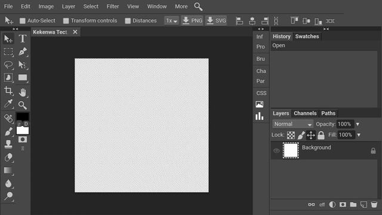This screenshot has width=382, height=215.
Task: Select the Clone Stamp tool
Action: tap(8, 144)
